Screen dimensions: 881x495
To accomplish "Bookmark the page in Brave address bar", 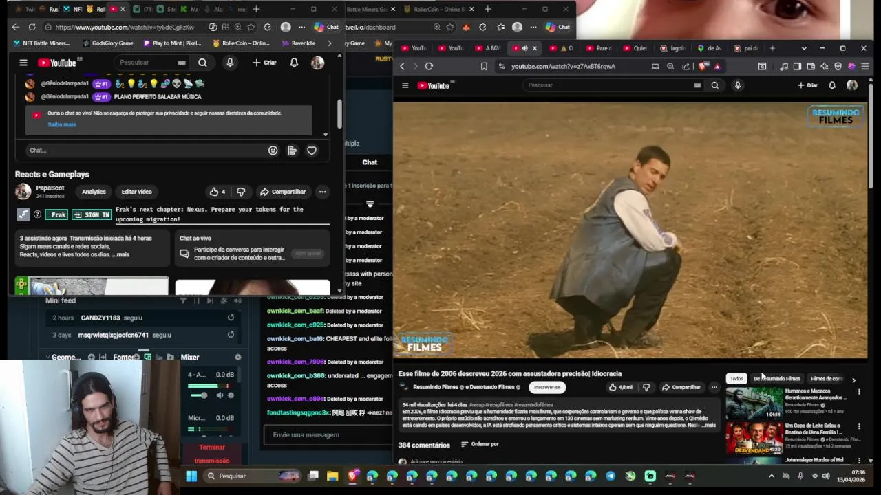I will pos(484,66).
